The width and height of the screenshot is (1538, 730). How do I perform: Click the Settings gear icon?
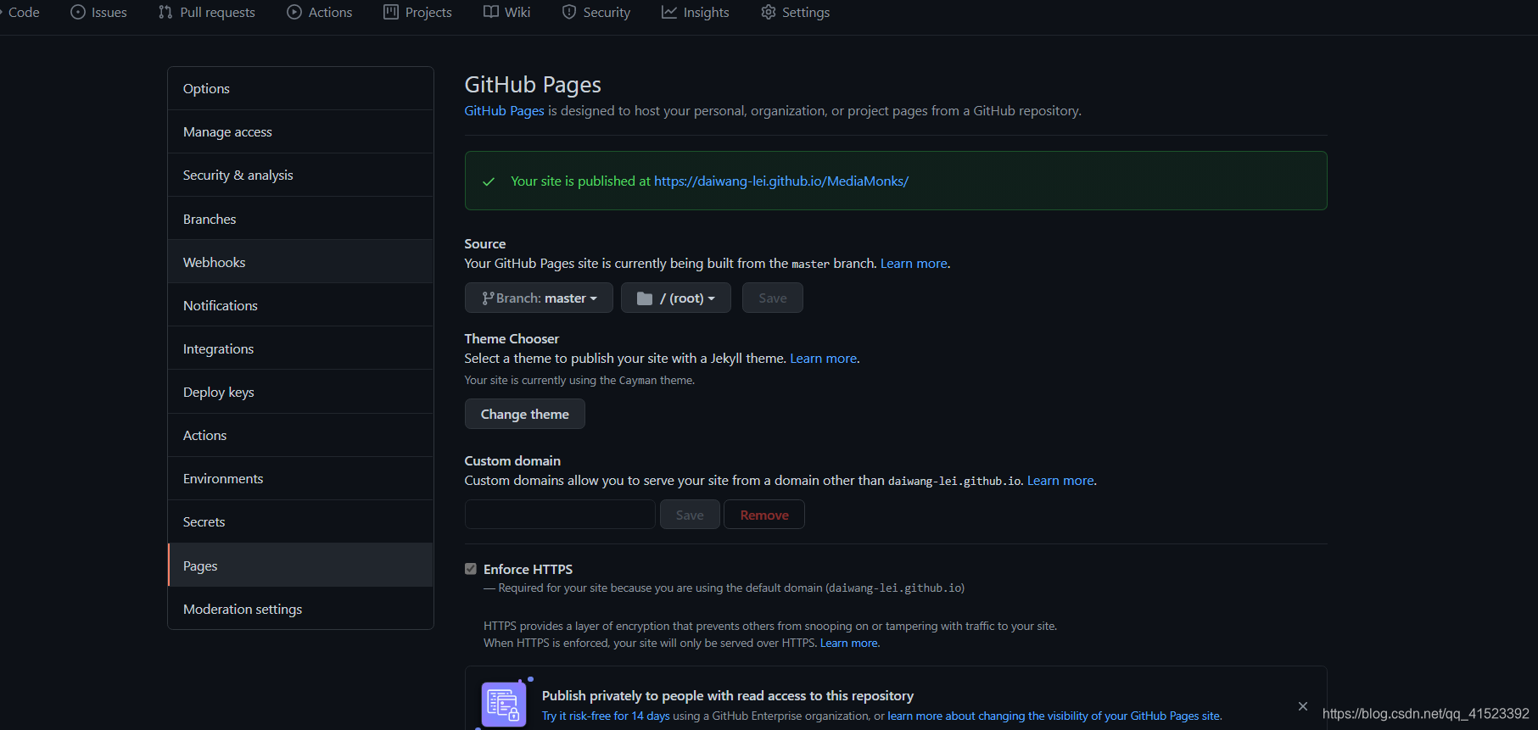pyautogui.click(x=769, y=12)
